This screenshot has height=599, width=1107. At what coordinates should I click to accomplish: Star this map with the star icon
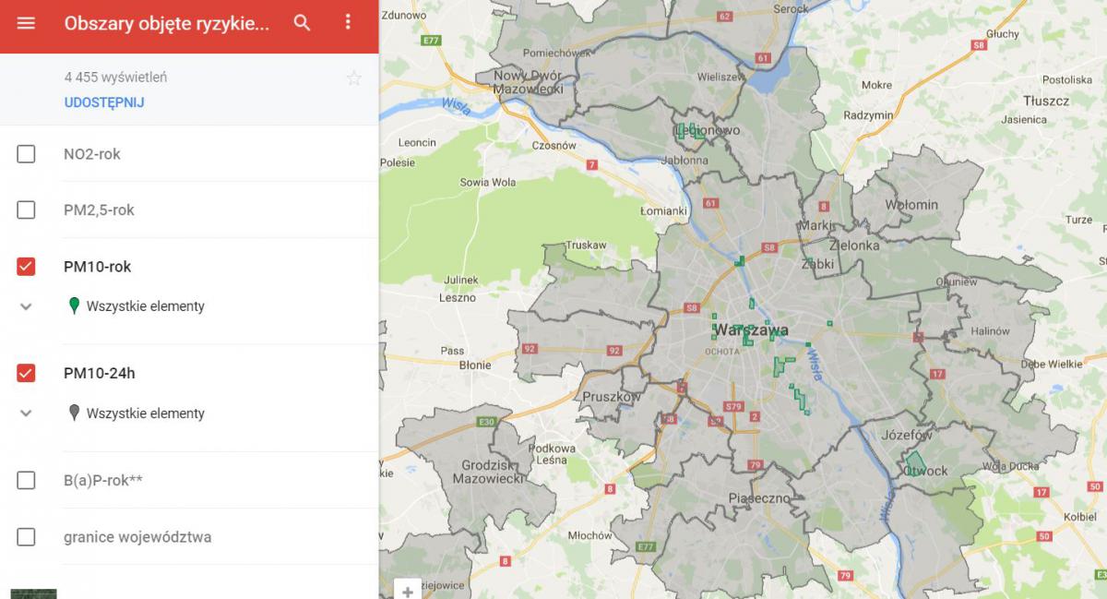pyautogui.click(x=354, y=78)
